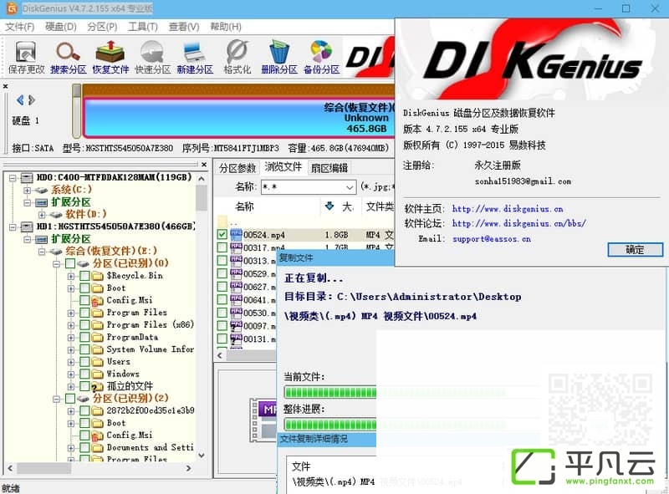Select the 综合(恢复文件)(E:) tree item
669x494 pixels.
click(x=111, y=251)
